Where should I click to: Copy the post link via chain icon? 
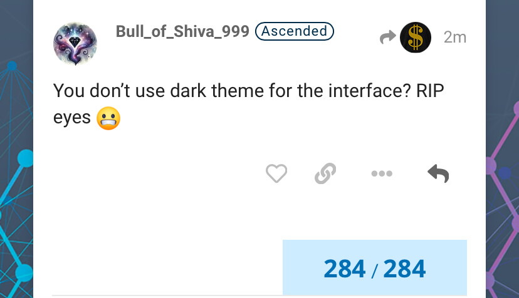[x=325, y=173]
